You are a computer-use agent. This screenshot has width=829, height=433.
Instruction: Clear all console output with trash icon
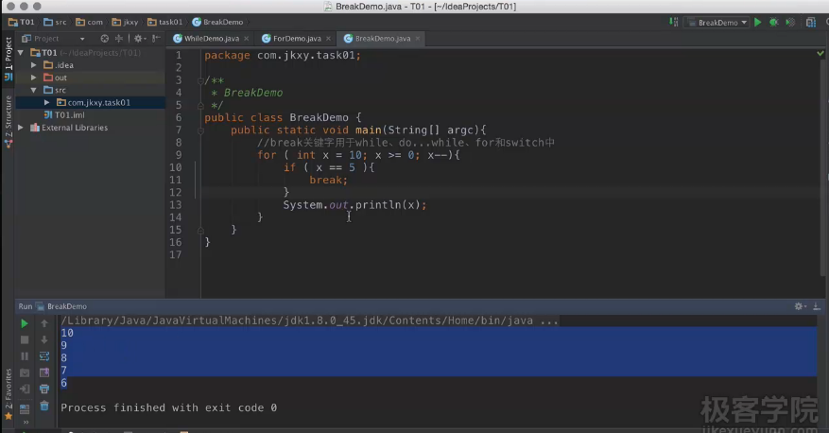(x=44, y=406)
